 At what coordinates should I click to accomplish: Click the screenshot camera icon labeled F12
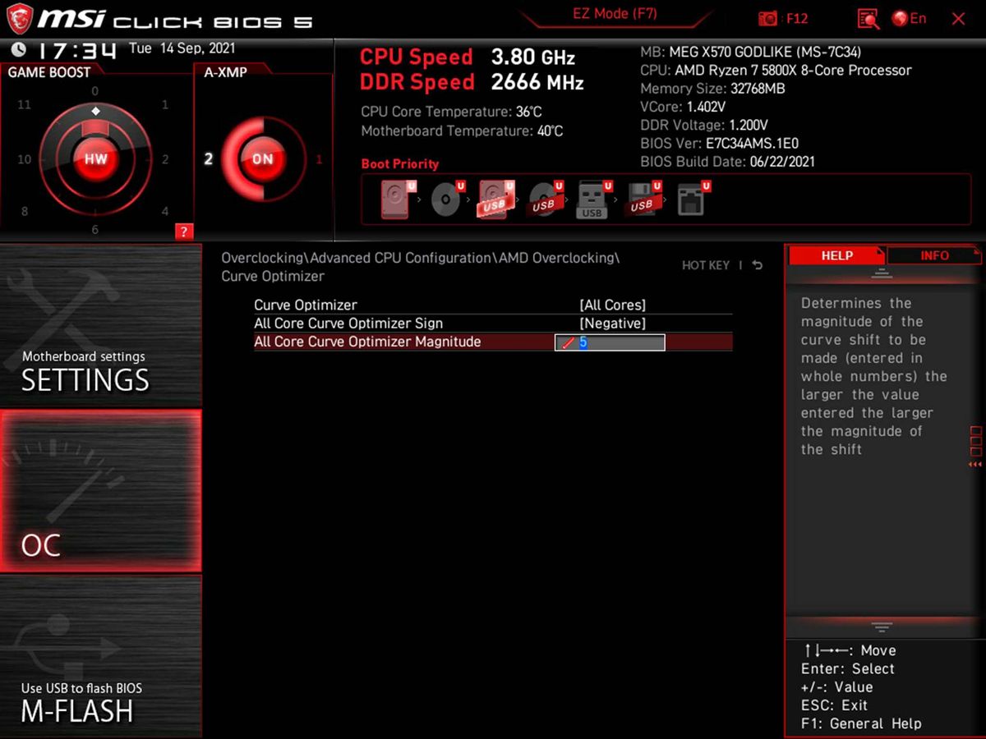(x=783, y=18)
